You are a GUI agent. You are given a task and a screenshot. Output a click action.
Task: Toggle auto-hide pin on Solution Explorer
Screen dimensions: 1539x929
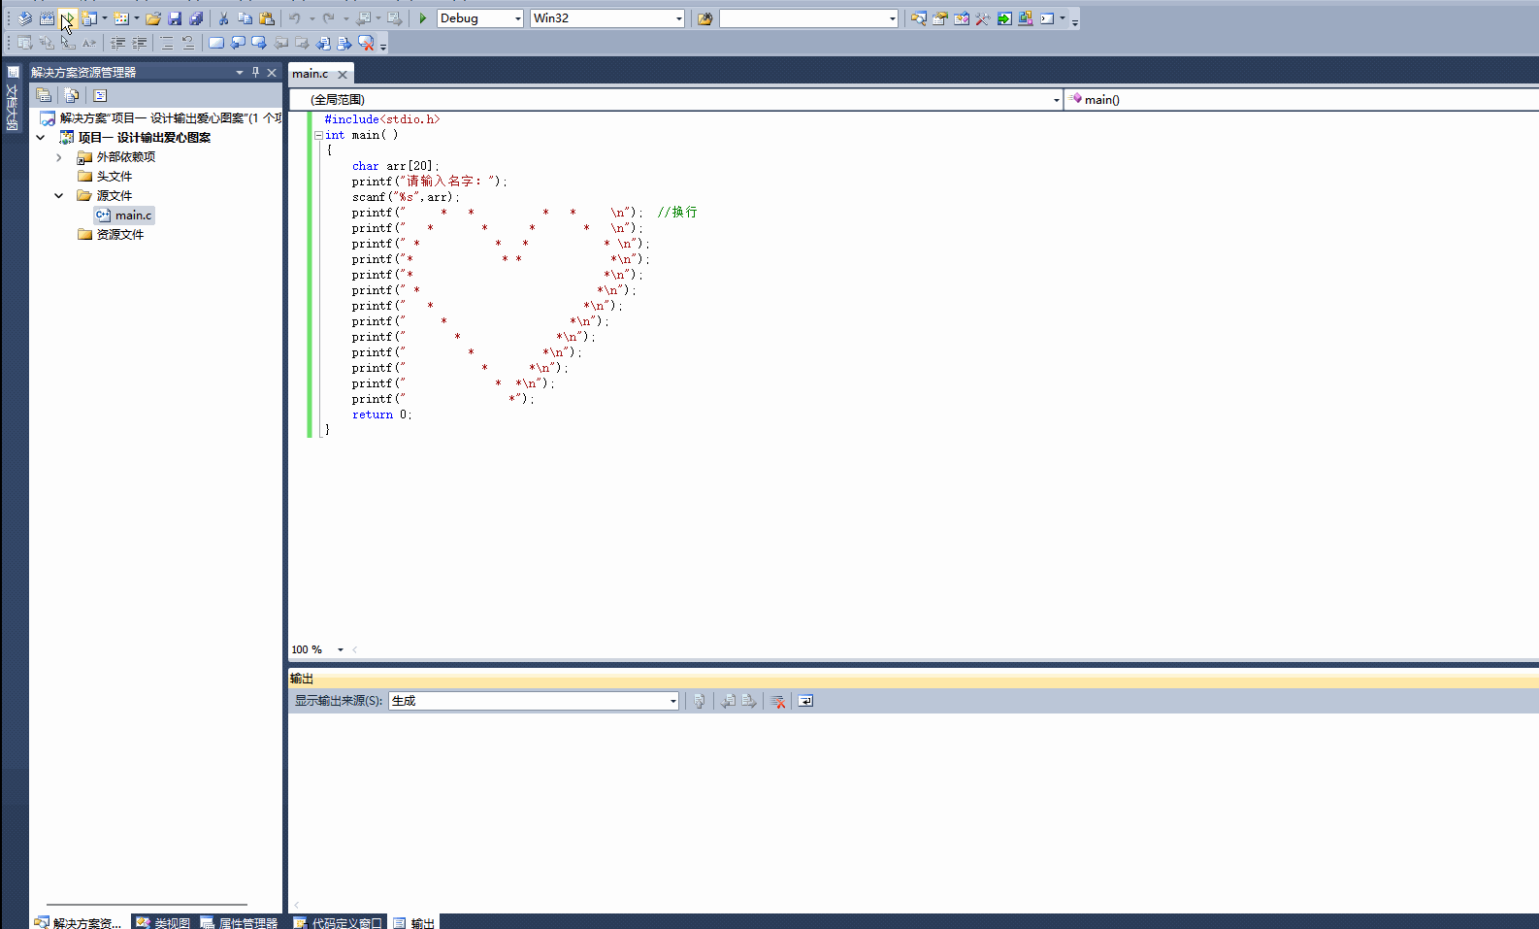coord(255,72)
